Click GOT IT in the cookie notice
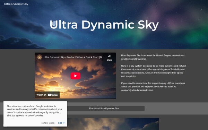Viewport: 208px width, 130px height. coord(61,123)
